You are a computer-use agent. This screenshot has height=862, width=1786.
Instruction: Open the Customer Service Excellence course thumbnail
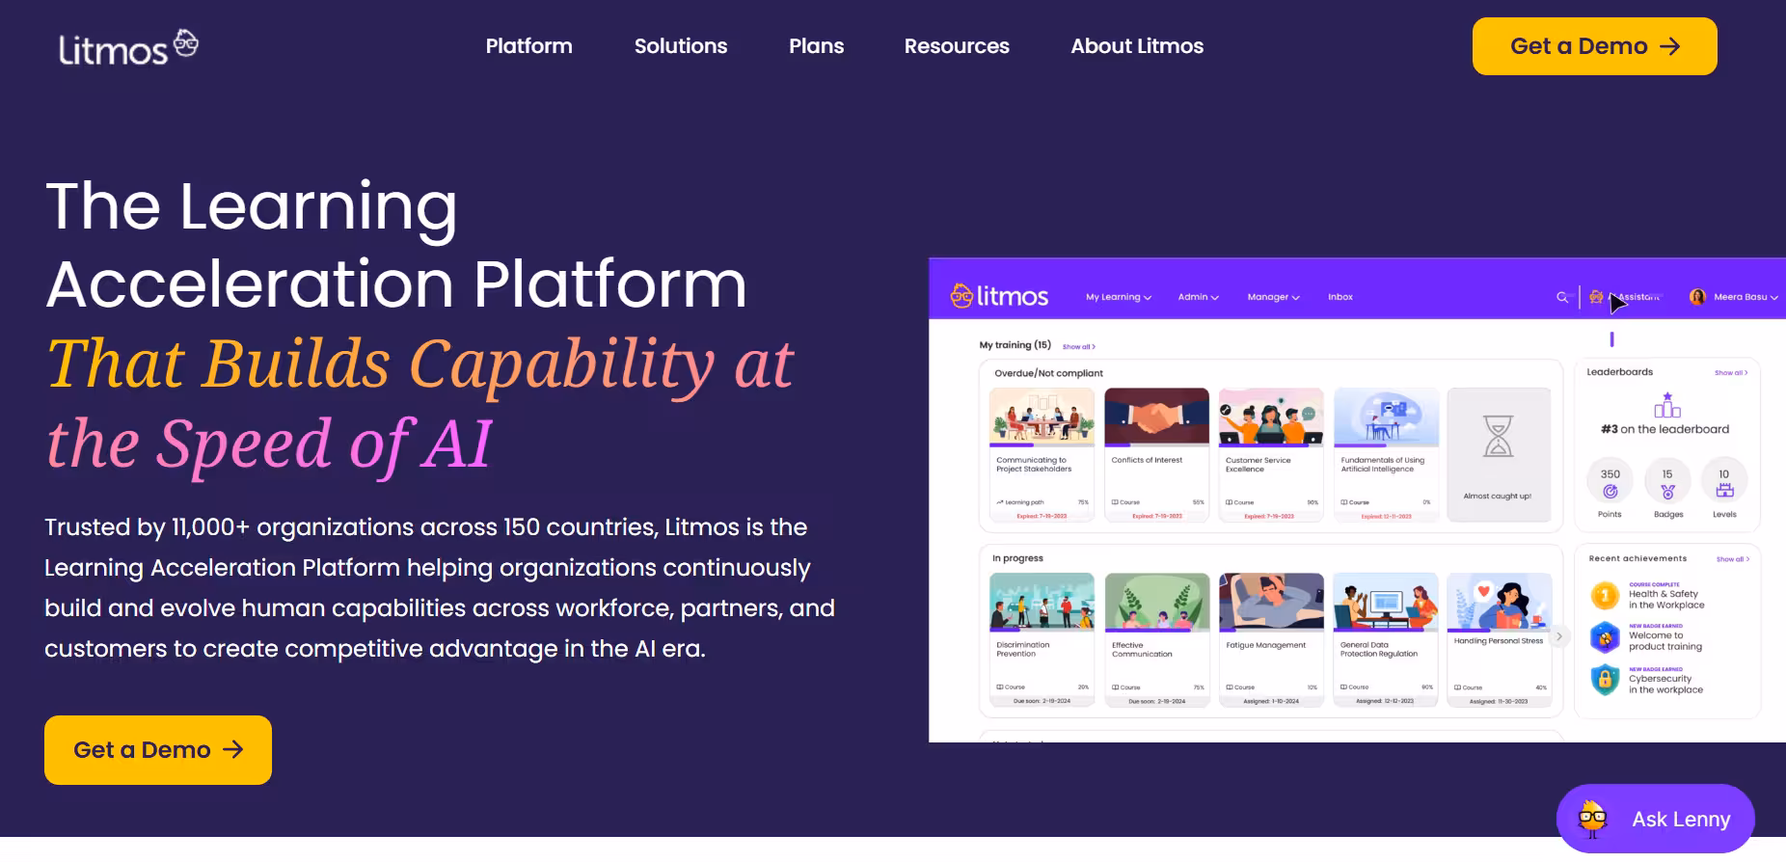coord(1271,416)
